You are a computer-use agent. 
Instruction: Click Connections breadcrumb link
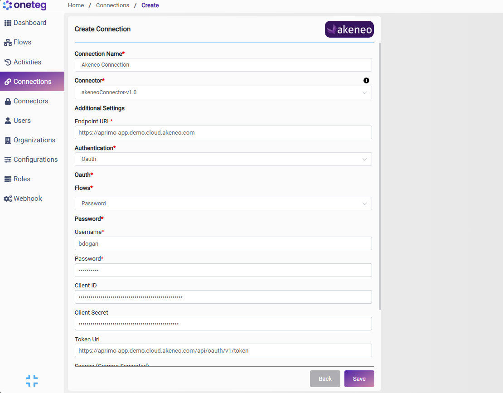[112, 5]
